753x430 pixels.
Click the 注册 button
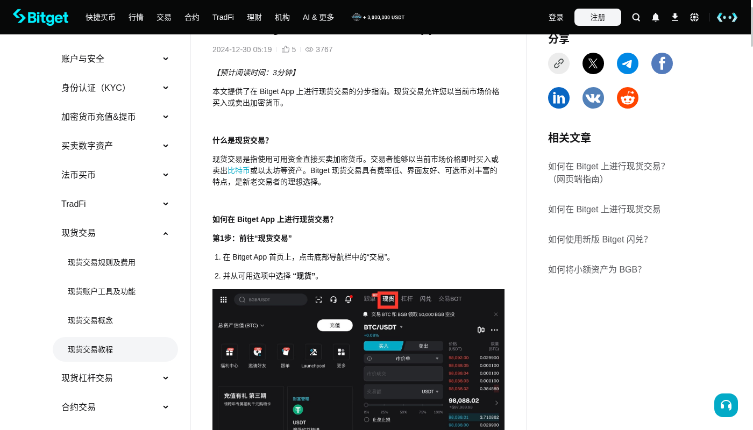pyautogui.click(x=598, y=17)
